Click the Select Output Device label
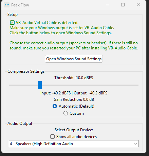Screen dimensions: 149x156 [74, 130]
